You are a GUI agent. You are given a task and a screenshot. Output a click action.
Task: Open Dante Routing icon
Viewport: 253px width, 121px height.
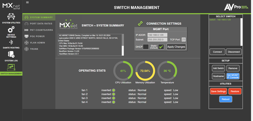coord(11,42)
